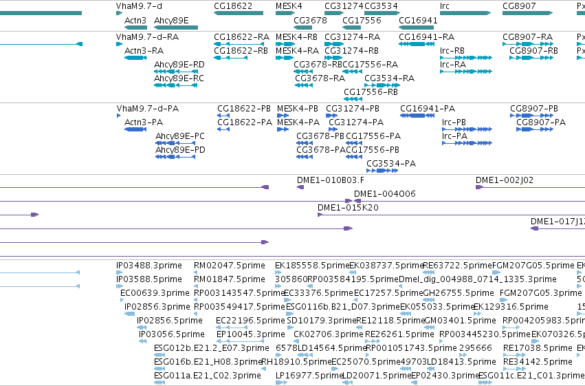Click the EP10045.3prime EST label
This screenshot has height=386, width=585.
[x=250, y=334]
